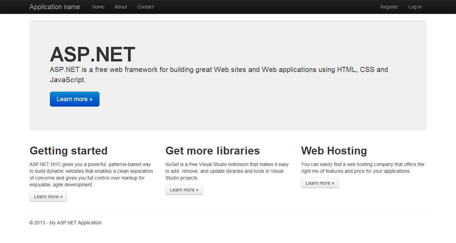456x243 pixels.
Task: Click the Web Hosting heading
Action: (334, 151)
